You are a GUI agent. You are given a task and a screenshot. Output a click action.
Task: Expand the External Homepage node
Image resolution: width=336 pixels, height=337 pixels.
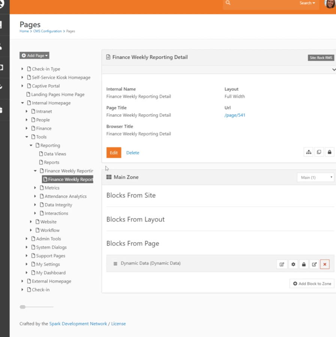tap(22, 281)
